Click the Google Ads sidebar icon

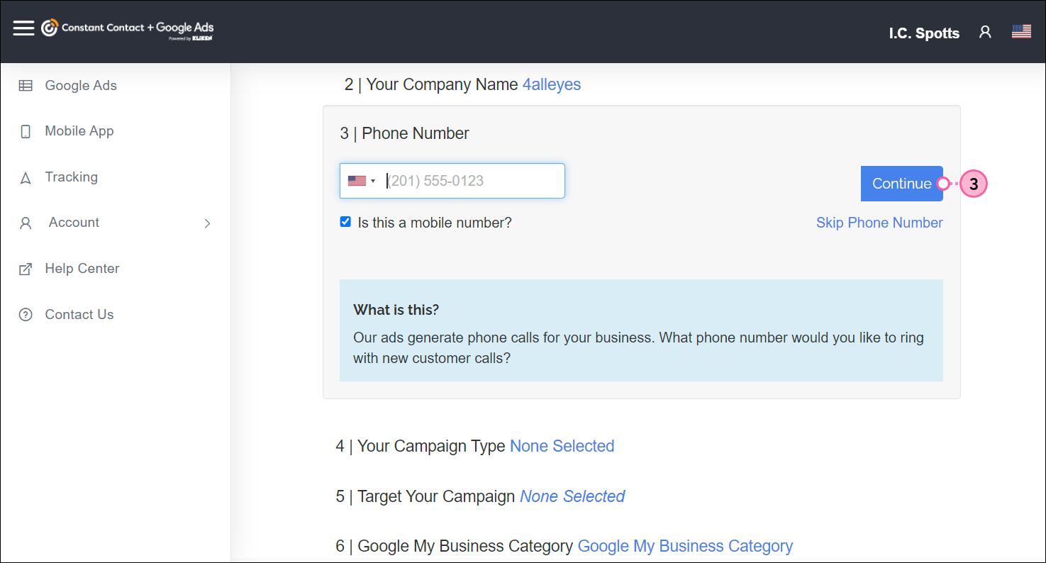click(x=26, y=86)
